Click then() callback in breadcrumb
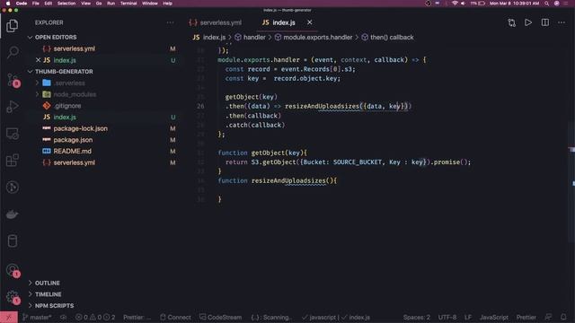Screen dimensions: 575x323 tap(392, 38)
